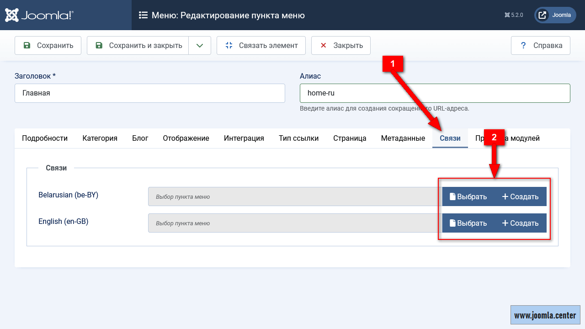Expand the save options dropdown arrow
Image resolution: width=585 pixels, height=329 pixels.
pos(200,45)
